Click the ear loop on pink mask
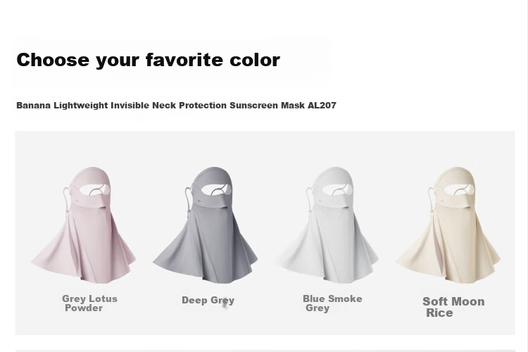 click(x=68, y=197)
